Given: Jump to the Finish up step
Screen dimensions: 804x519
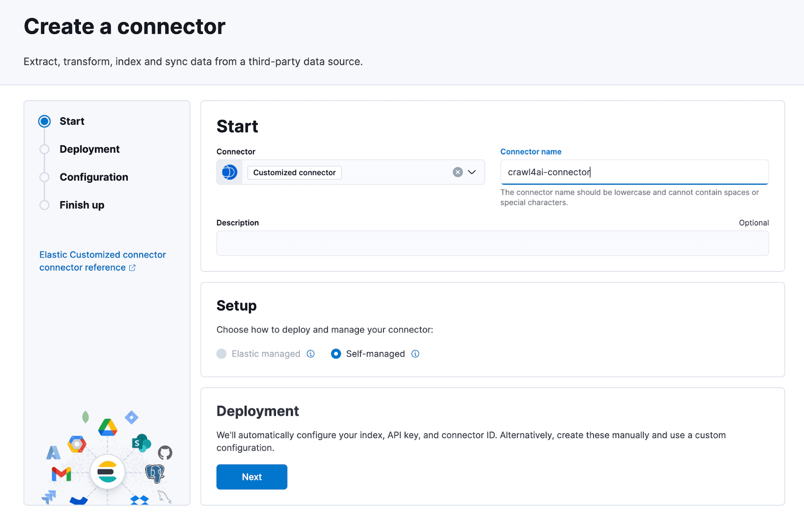Looking at the screenshot, I should [82, 205].
